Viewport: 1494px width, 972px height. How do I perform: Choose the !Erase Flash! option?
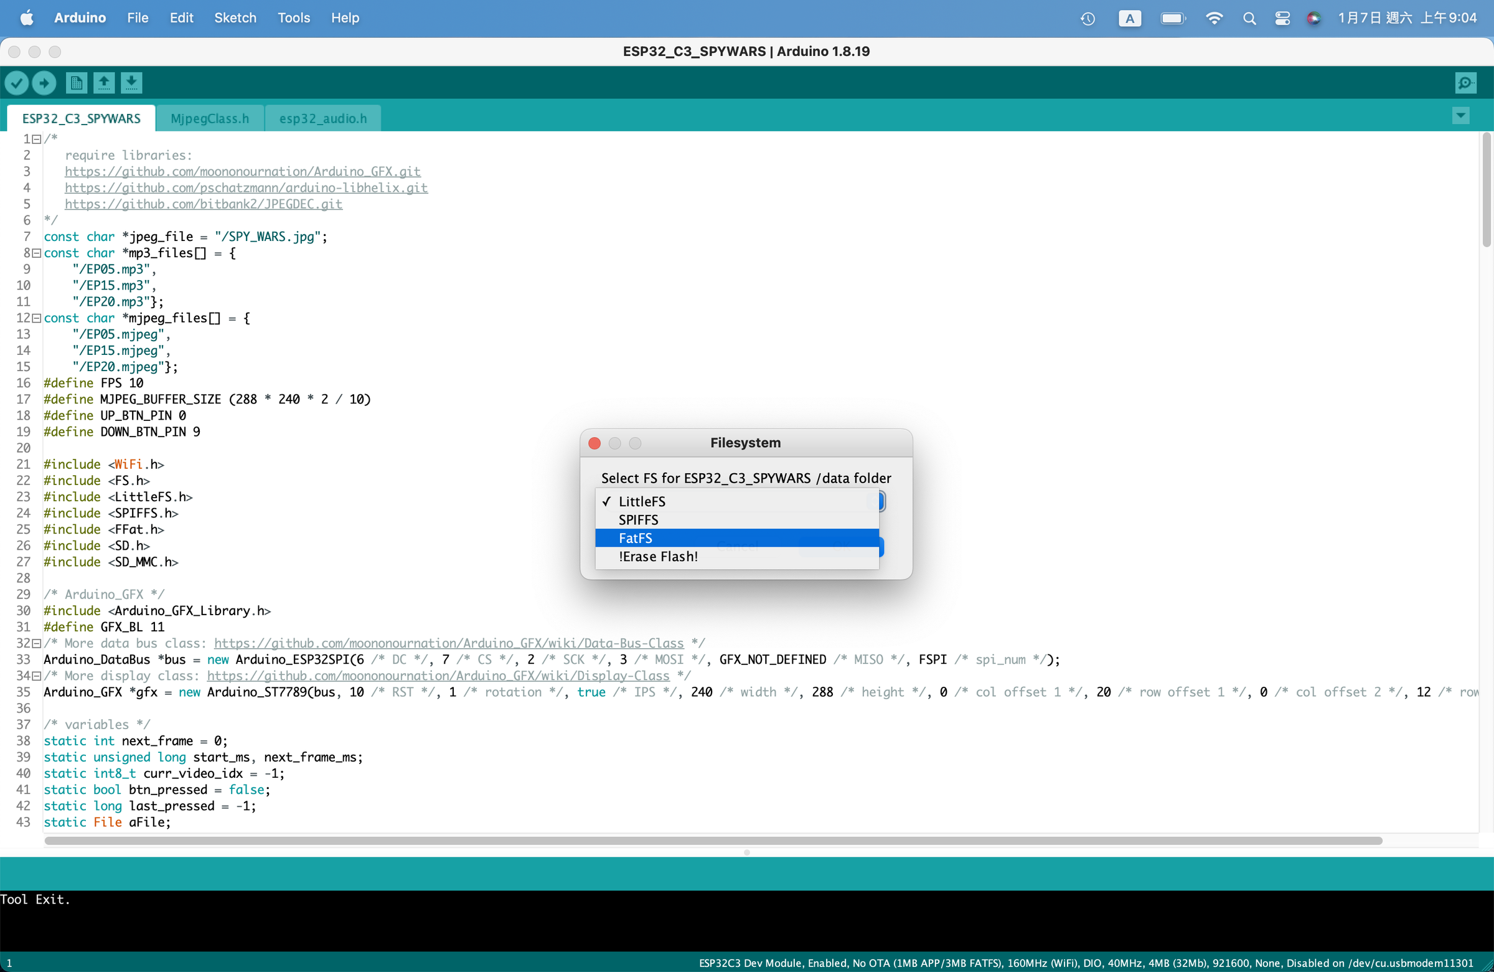(658, 556)
